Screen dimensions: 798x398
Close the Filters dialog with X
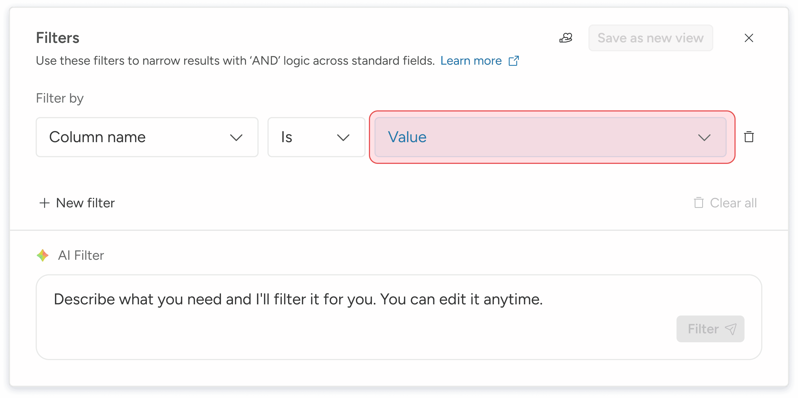click(749, 38)
